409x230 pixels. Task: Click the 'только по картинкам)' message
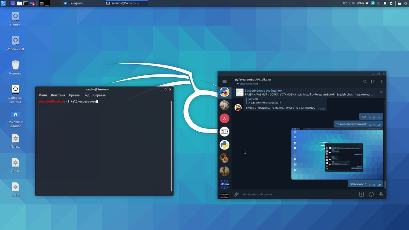(x=358, y=124)
